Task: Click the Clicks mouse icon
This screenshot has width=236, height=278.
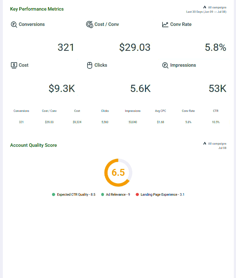Action: pyautogui.click(x=90, y=65)
